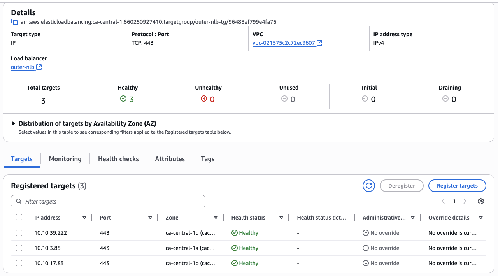The image size is (498, 276).
Task: Click external link icon beside VPC ID
Action: (319, 43)
